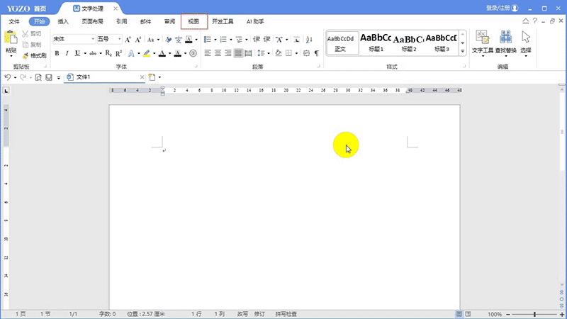Click the Undo arrow icon
Viewport: 567px width, 319px height.
(8, 77)
